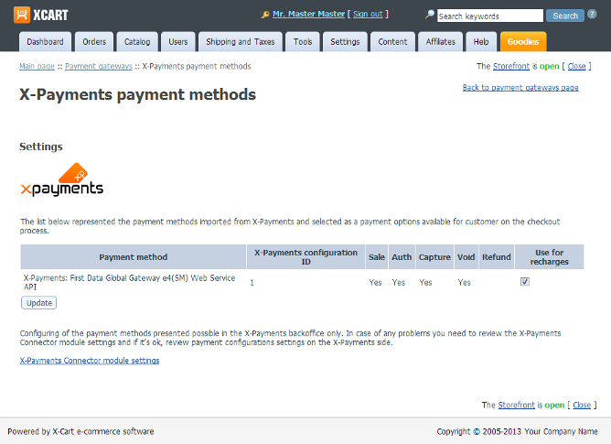
Task: Click the key icon beside the username
Action: 265,15
